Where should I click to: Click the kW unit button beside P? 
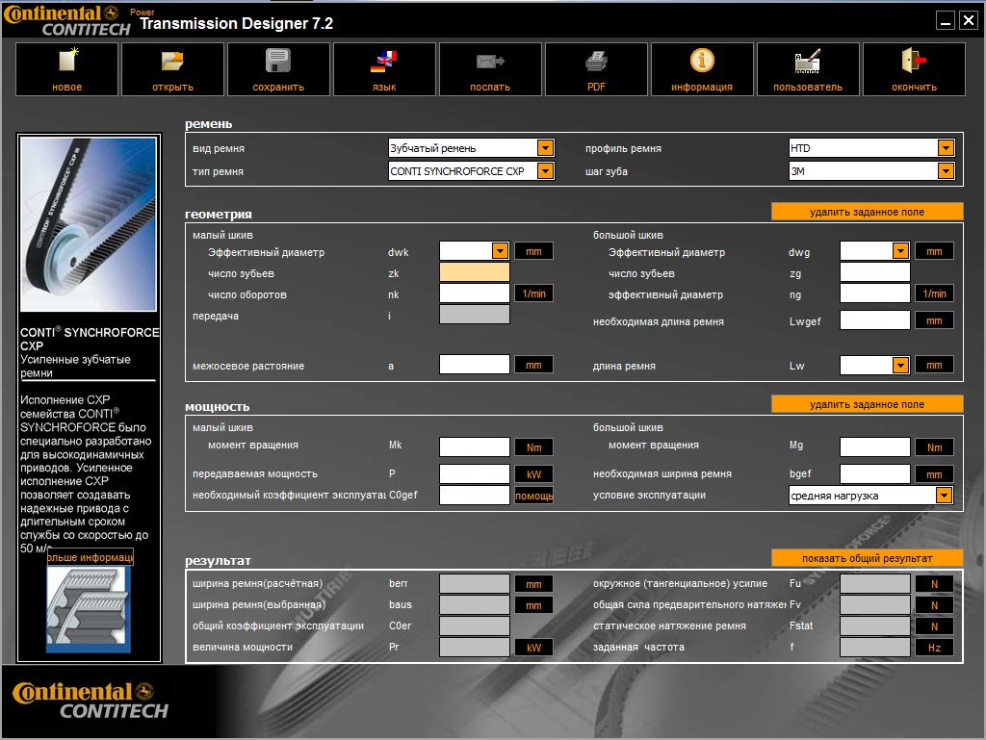click(x=533, y=474)
